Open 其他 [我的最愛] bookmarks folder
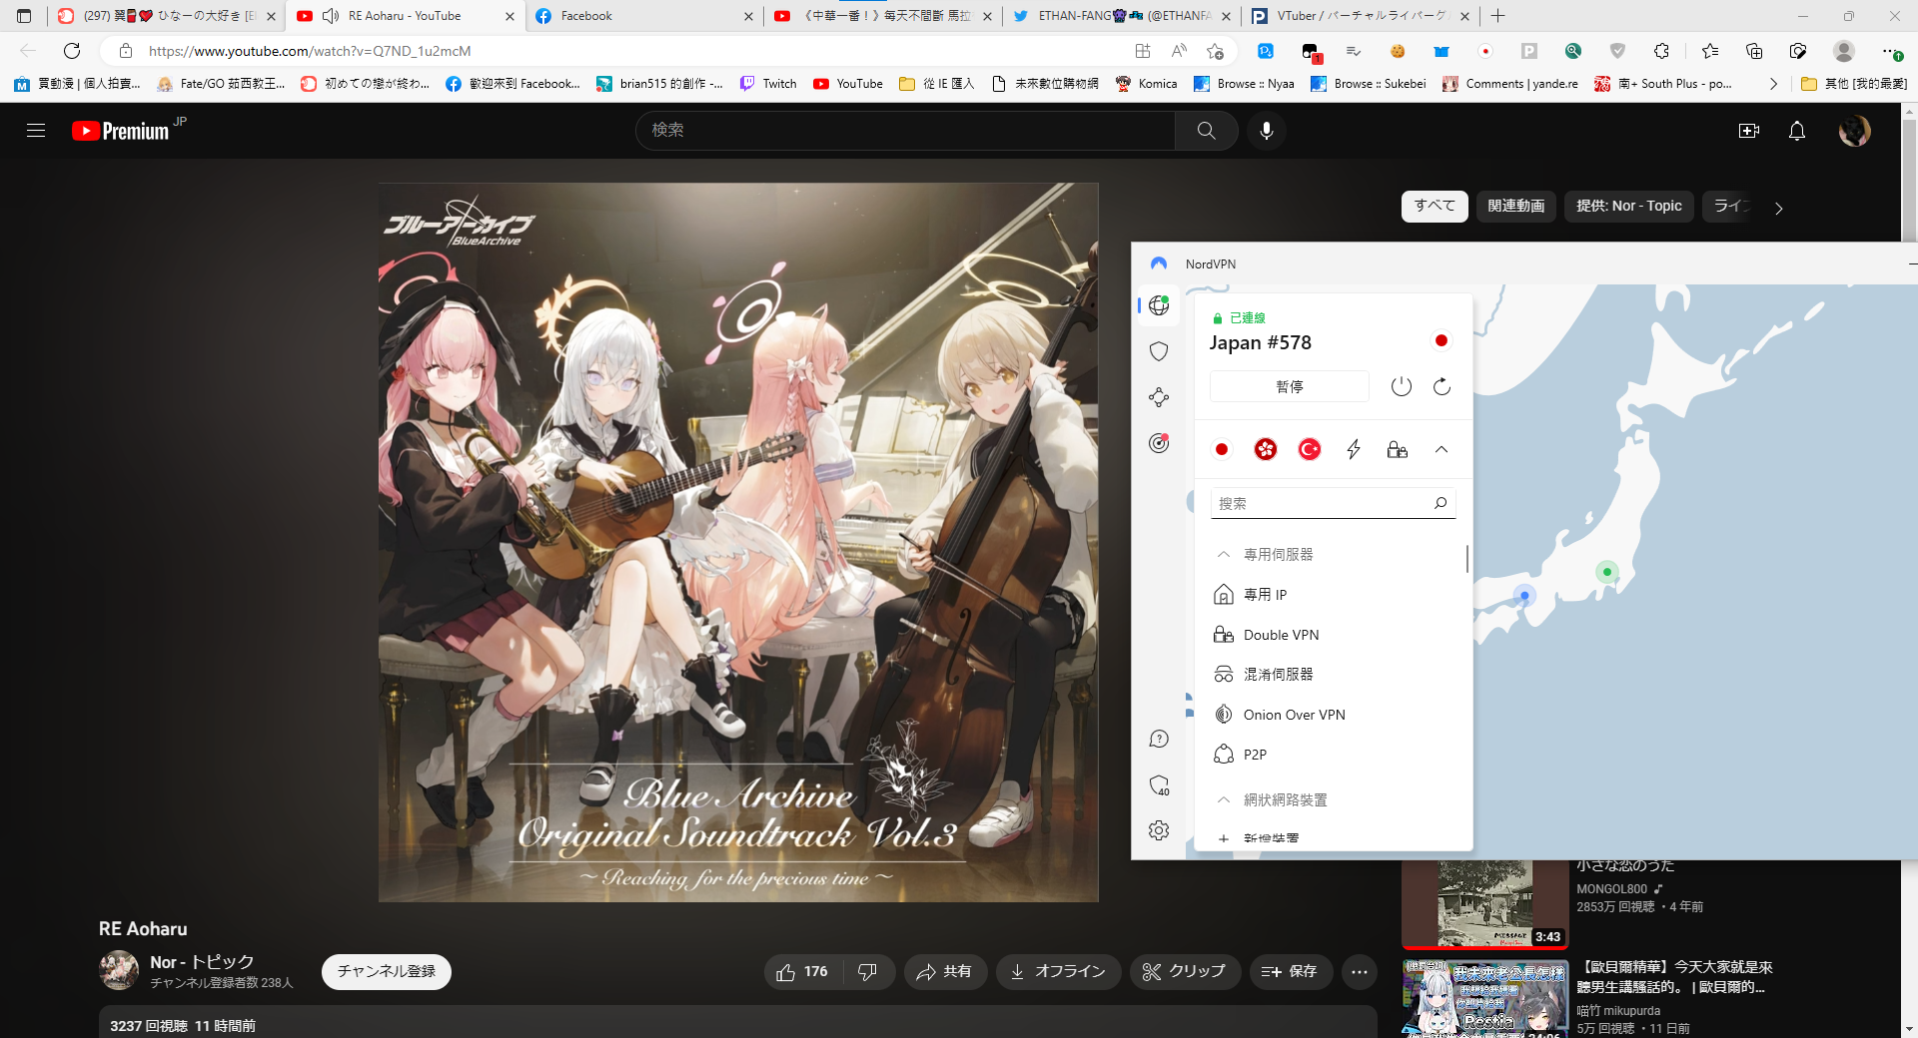This screenshot has width=1918, height=1038. pos(1854,84)
